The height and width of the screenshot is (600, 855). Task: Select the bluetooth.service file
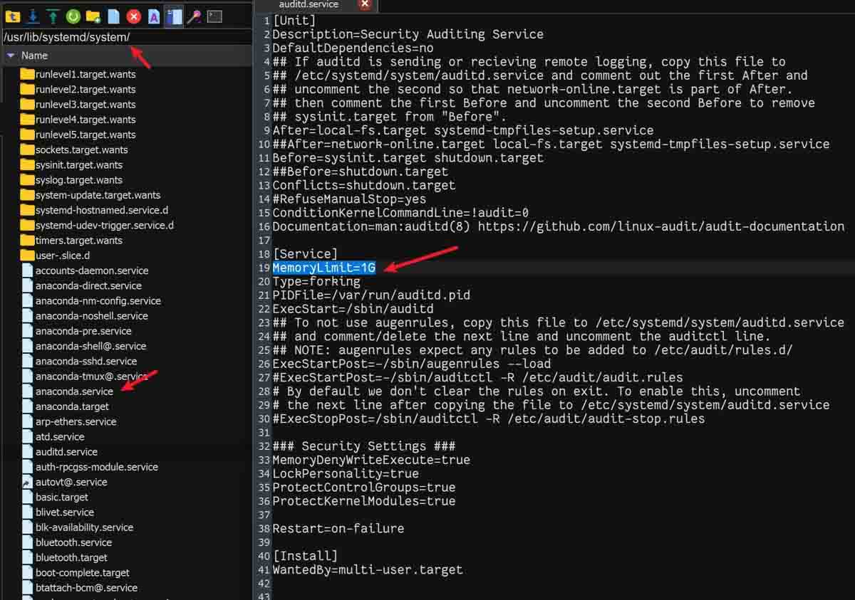point(67,542)
